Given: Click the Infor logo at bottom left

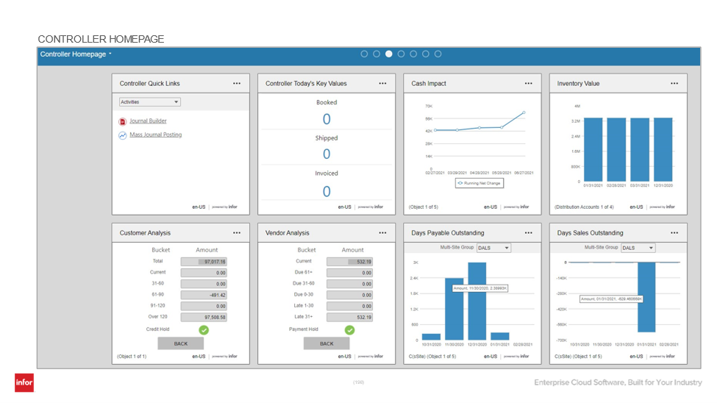Looking at the screenshot, I should (24, 382).
